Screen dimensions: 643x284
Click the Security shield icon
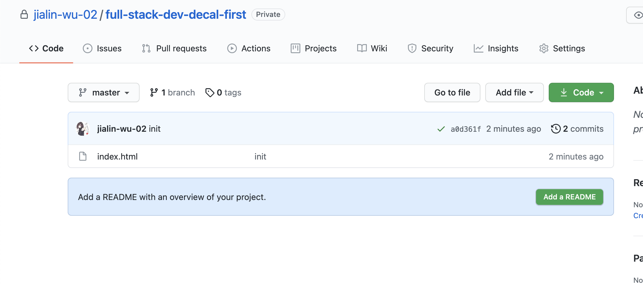tap(412, 48)
